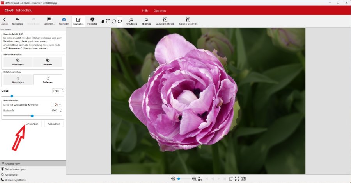Open the color dropdown for wegfallende Bereiche

click(x=57, y=104)
